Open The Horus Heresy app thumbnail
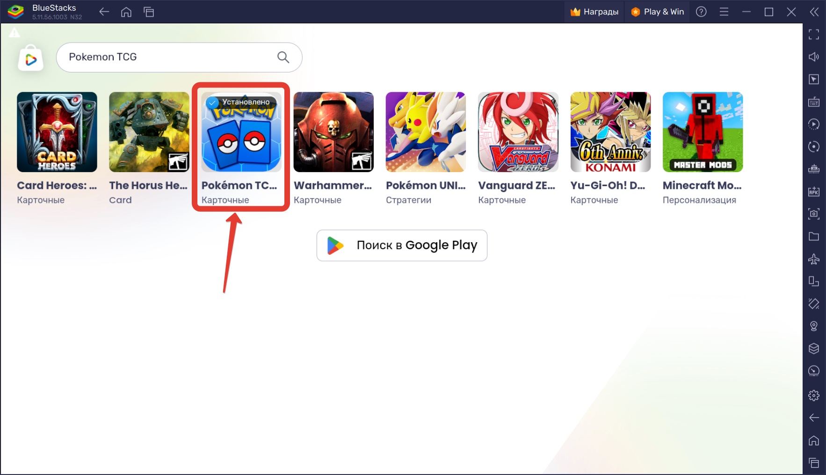This screenshot has height=475, width=826. pos(149,132)
